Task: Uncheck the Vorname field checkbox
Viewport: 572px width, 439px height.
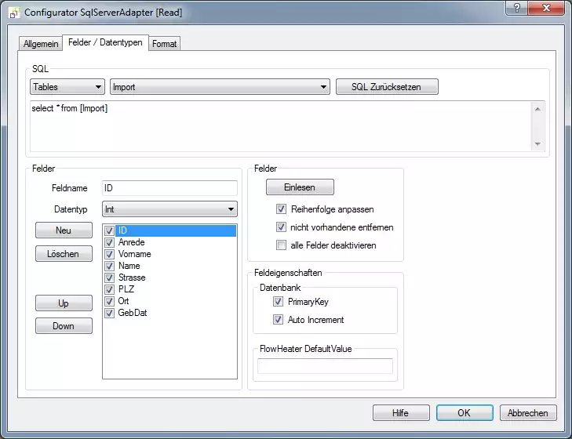Action: point(110,254)
